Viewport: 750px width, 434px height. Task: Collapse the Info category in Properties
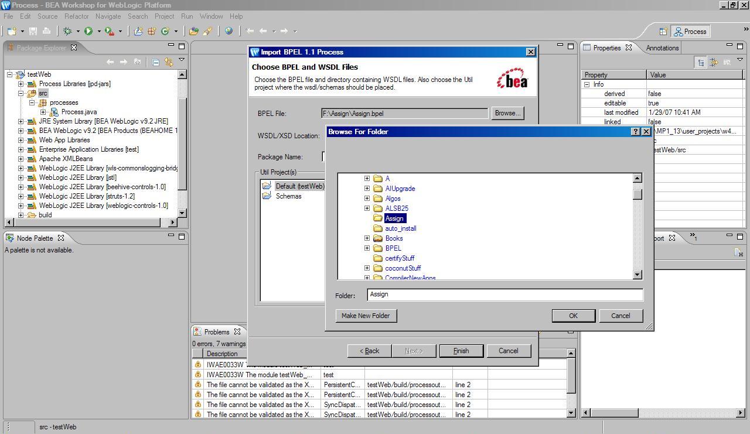587,84
